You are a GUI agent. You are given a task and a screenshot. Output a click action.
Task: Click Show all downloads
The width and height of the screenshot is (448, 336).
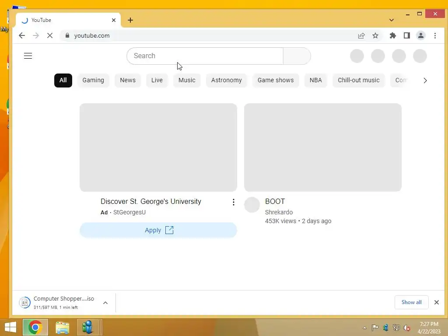(x=411, y=302)
